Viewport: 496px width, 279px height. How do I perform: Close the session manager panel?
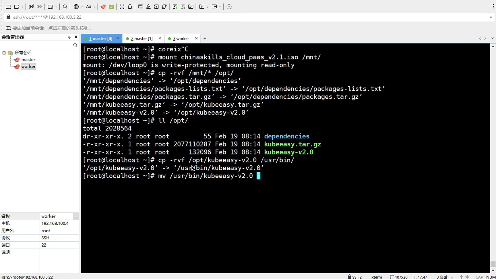click(x=76, y=37)
